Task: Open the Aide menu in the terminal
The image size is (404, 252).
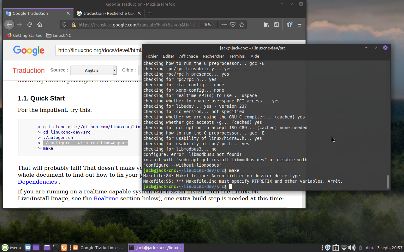Action: [x=255, y=56]
